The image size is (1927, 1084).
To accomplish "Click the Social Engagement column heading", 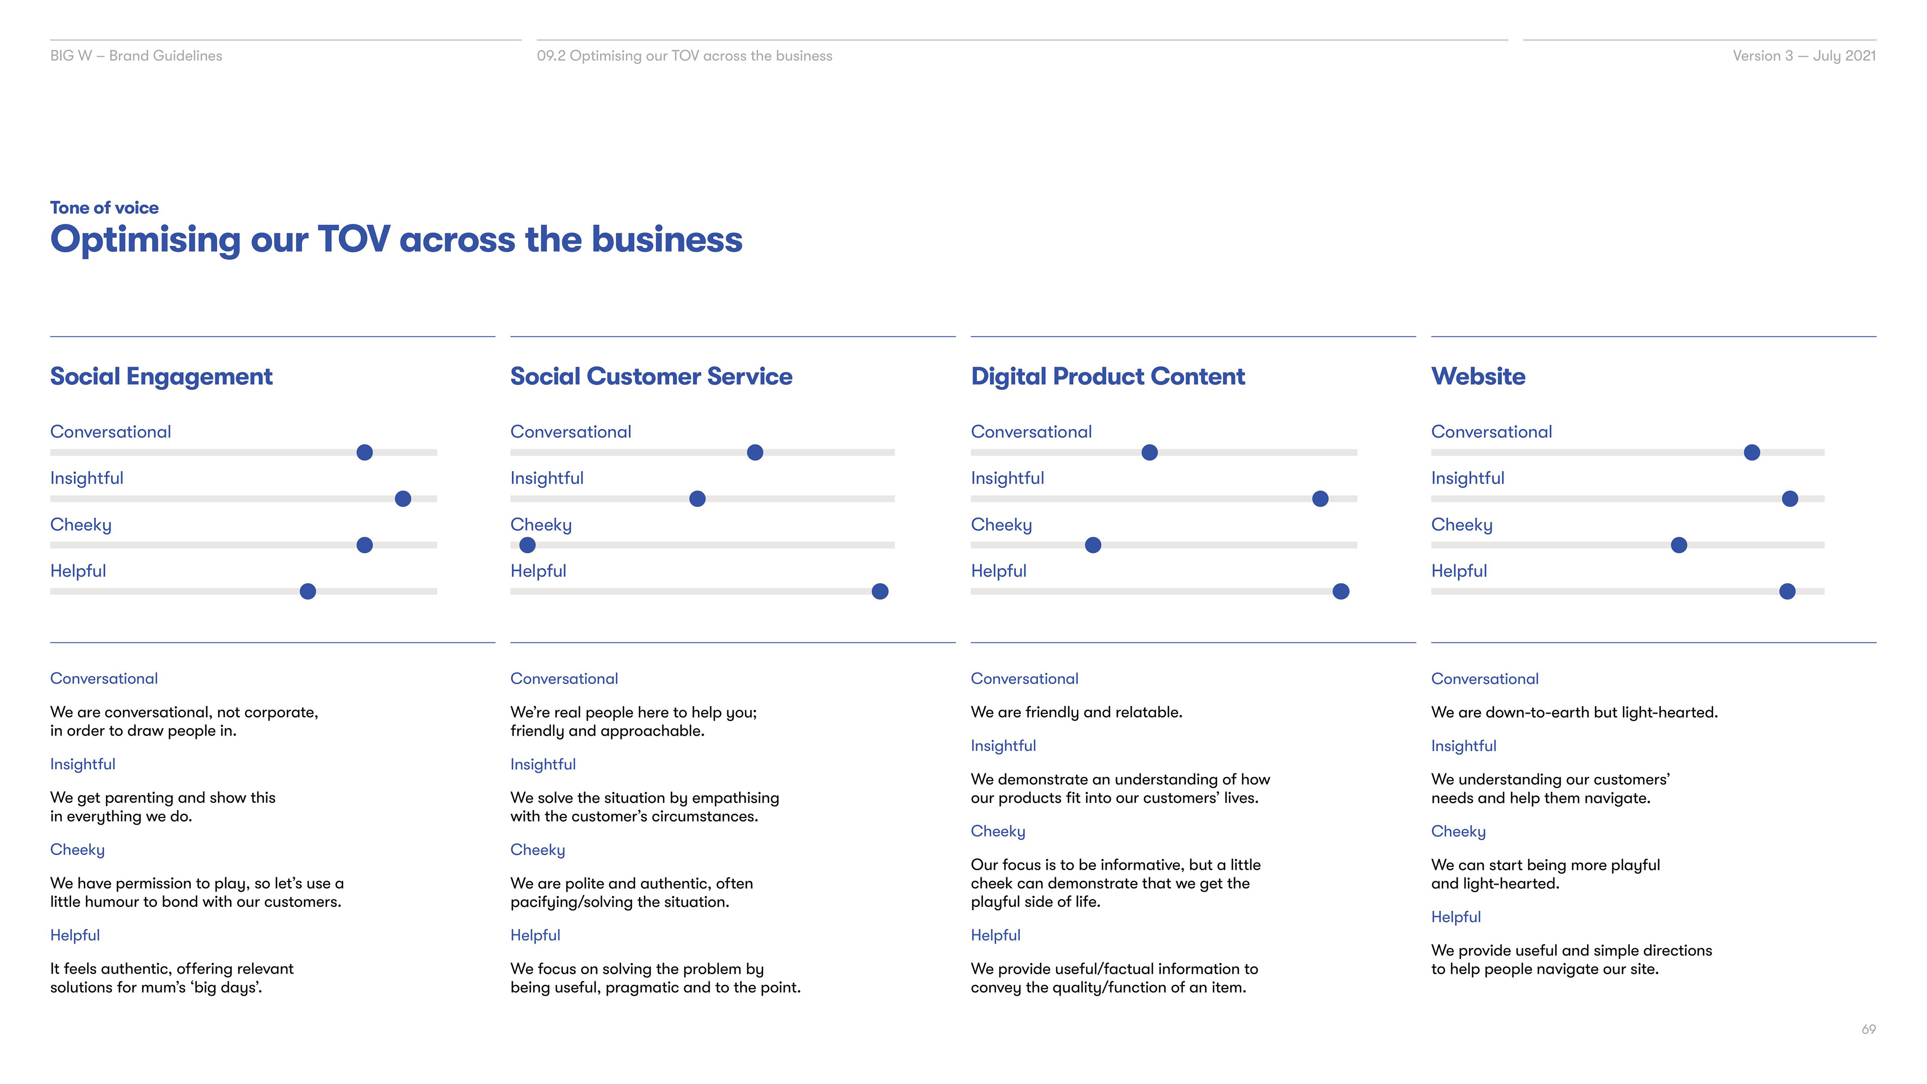I will 161,376.
